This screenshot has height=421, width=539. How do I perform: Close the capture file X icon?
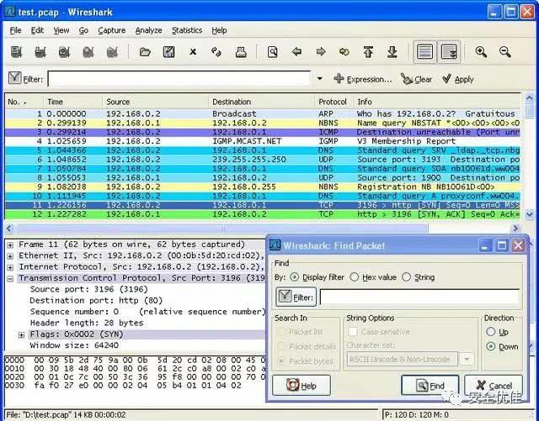pos(193,52)
